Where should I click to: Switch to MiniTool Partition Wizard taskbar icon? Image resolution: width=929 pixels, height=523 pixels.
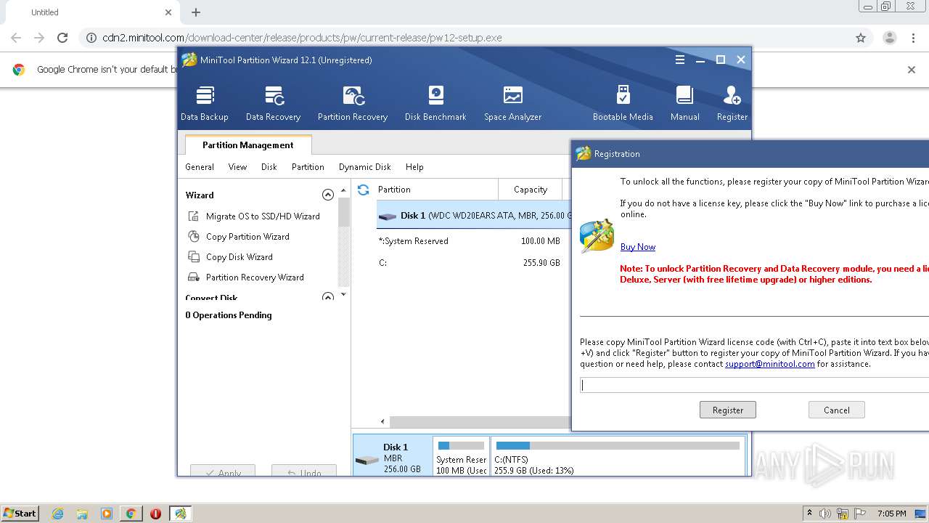pos(180,514)
